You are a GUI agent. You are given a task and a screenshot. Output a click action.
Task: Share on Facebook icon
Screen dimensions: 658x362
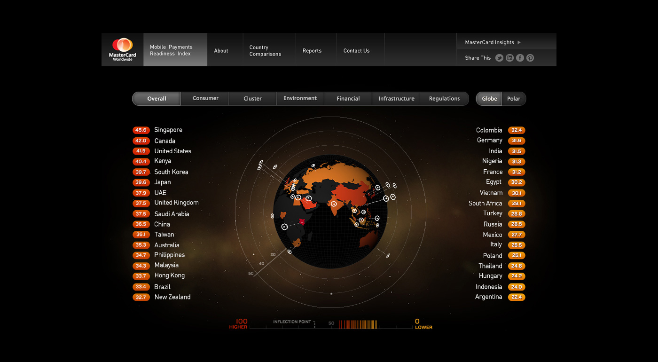pyautogui.click(x=520, y=58)
